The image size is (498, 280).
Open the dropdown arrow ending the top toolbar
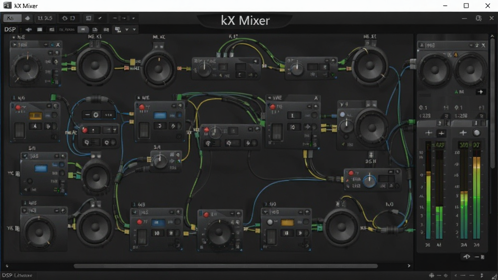pyautogui.click(x=133, y=18)
